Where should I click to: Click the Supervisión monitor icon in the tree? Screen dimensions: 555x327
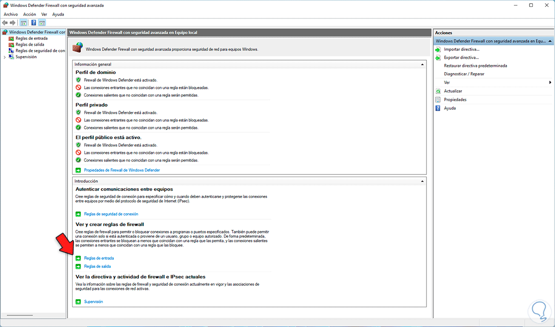pyautogui.click(x=12, y=57)
